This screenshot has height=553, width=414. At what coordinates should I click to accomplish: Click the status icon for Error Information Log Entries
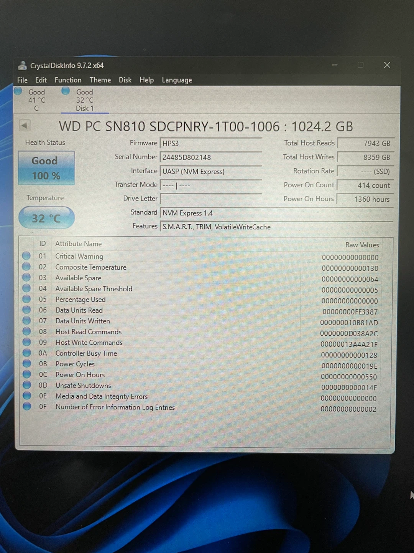tap(27, 406)
